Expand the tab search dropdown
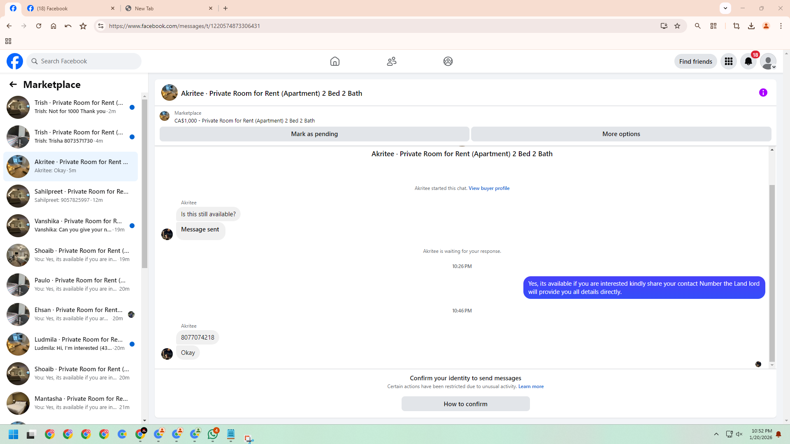790x444 pixels. point(725,8)
